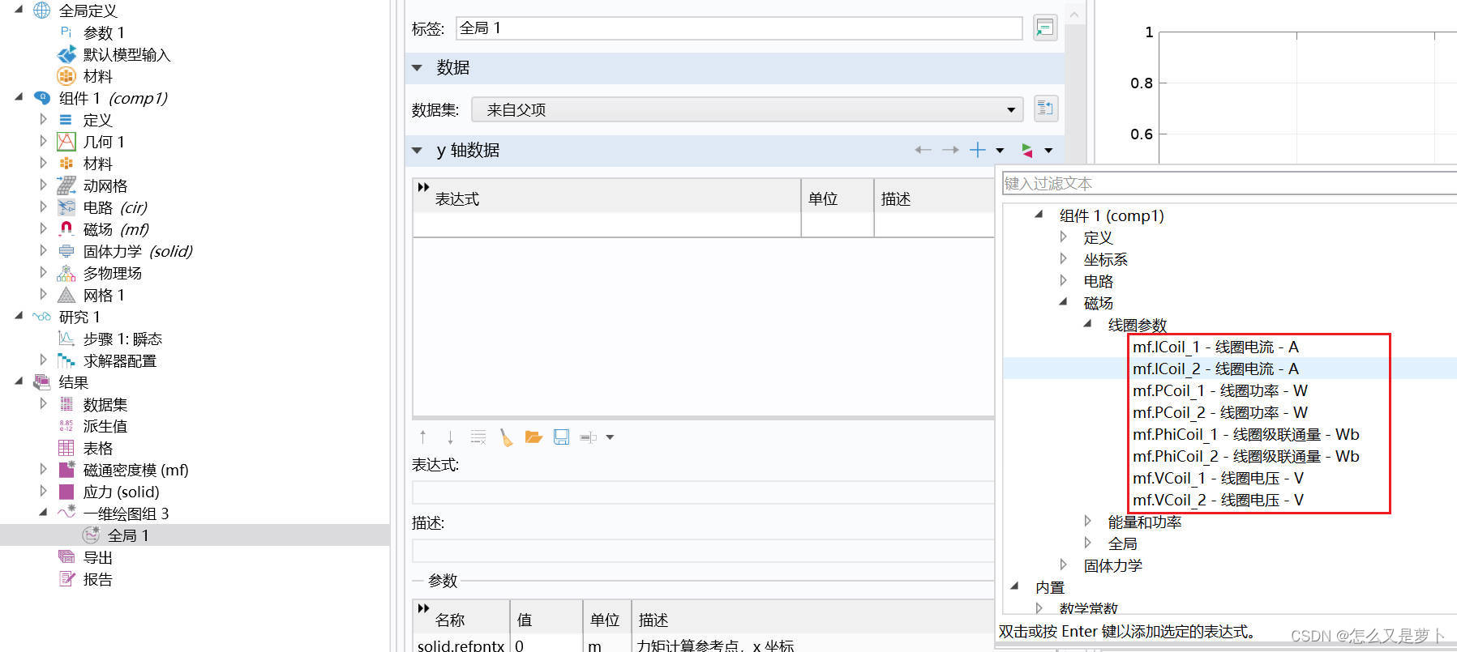Collapse the 数据 section
Screen dimensions: 1457x652
point(417,68)
